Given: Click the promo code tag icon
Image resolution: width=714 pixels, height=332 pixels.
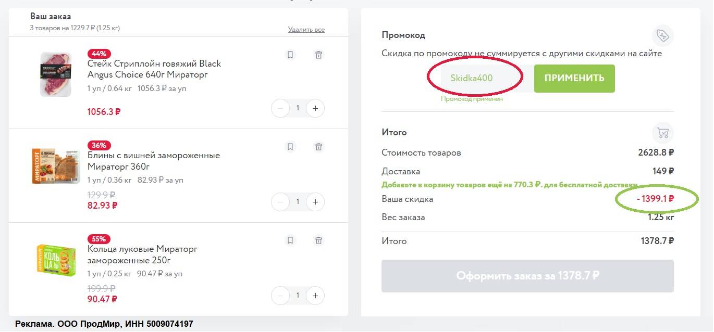Looking at the screenshot, I should (662, 35).
